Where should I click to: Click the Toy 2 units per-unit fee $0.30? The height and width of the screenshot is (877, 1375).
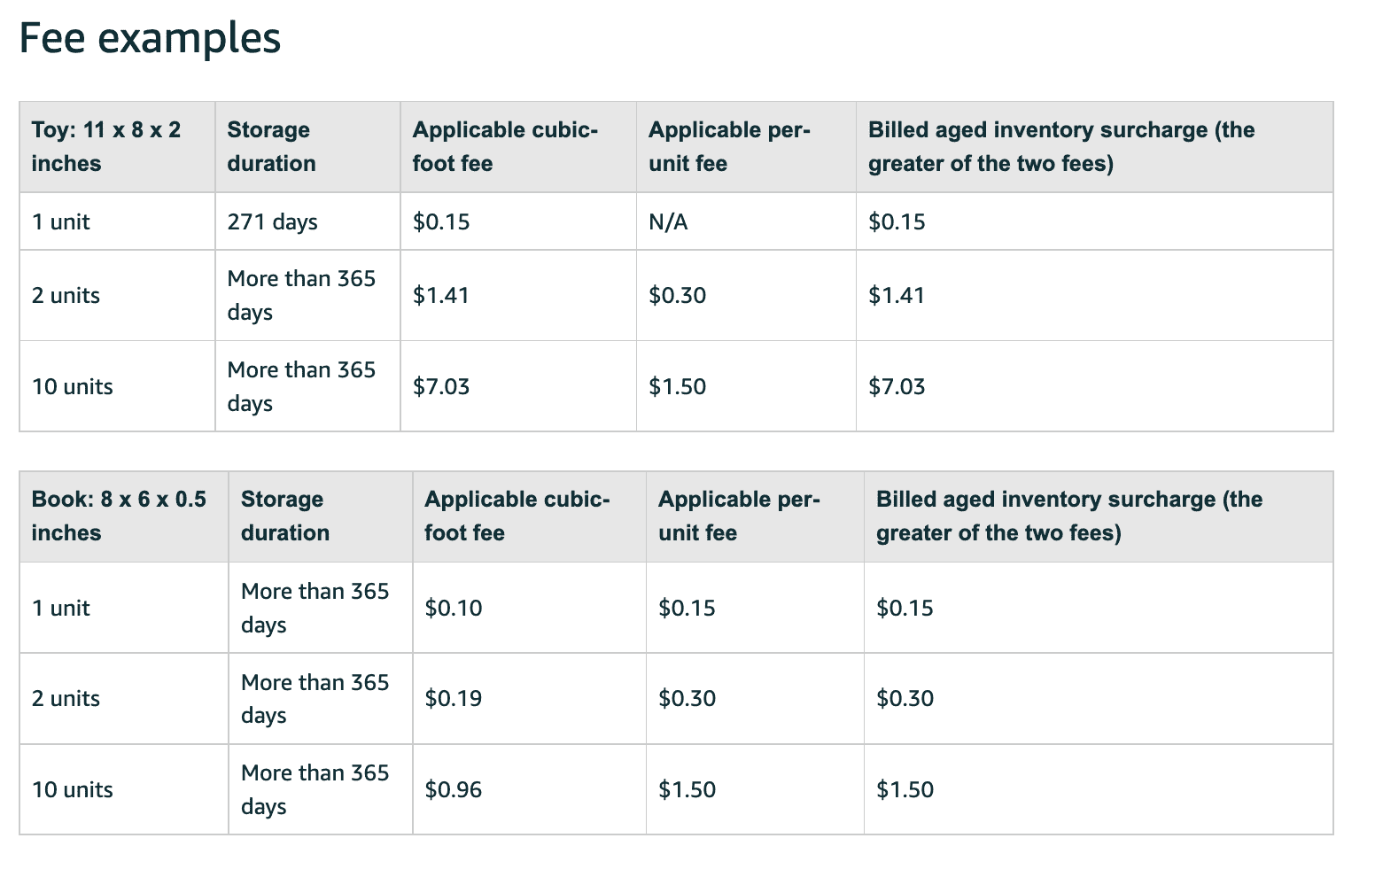point(678,295)
